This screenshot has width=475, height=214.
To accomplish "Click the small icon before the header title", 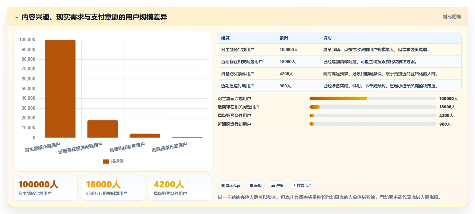I will point(16,17).
